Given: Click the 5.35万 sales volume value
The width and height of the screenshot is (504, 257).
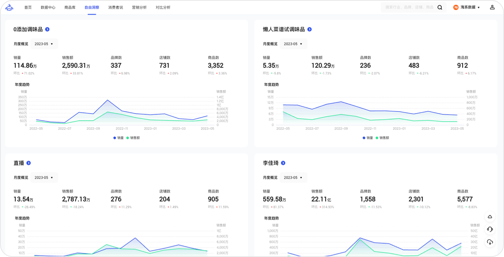Looking at the screenshot, I should [x=271, y=66].
